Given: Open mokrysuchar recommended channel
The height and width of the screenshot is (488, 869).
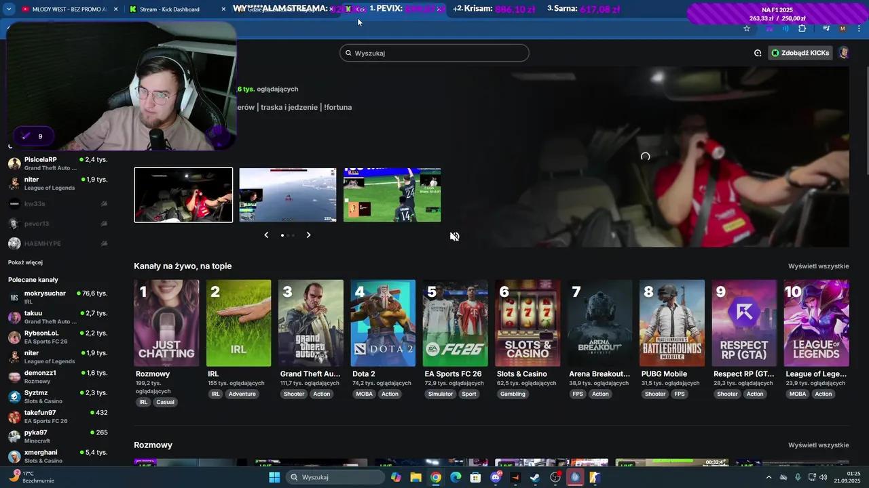Looking at the screenshot, I should pos(58,298).
